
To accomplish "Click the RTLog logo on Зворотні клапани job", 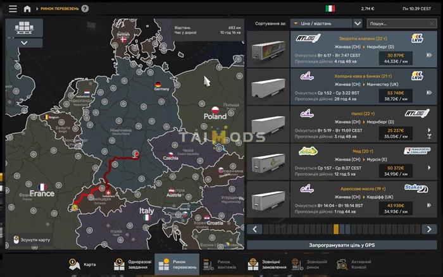I will pyautogui.click(x=308, y=38).
